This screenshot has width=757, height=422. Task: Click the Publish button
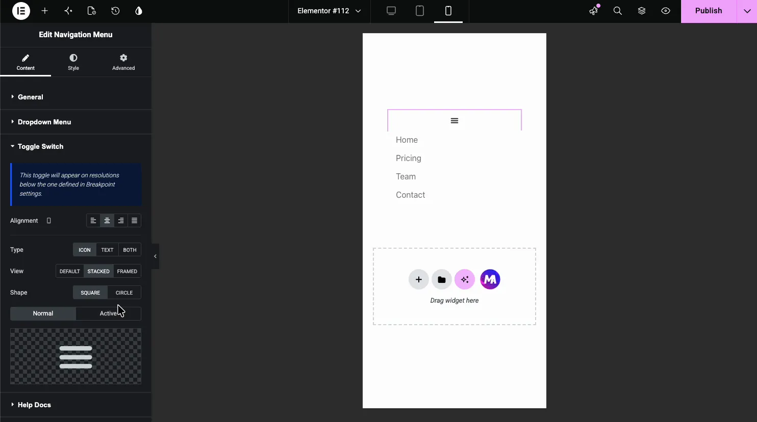pos(709,11)
